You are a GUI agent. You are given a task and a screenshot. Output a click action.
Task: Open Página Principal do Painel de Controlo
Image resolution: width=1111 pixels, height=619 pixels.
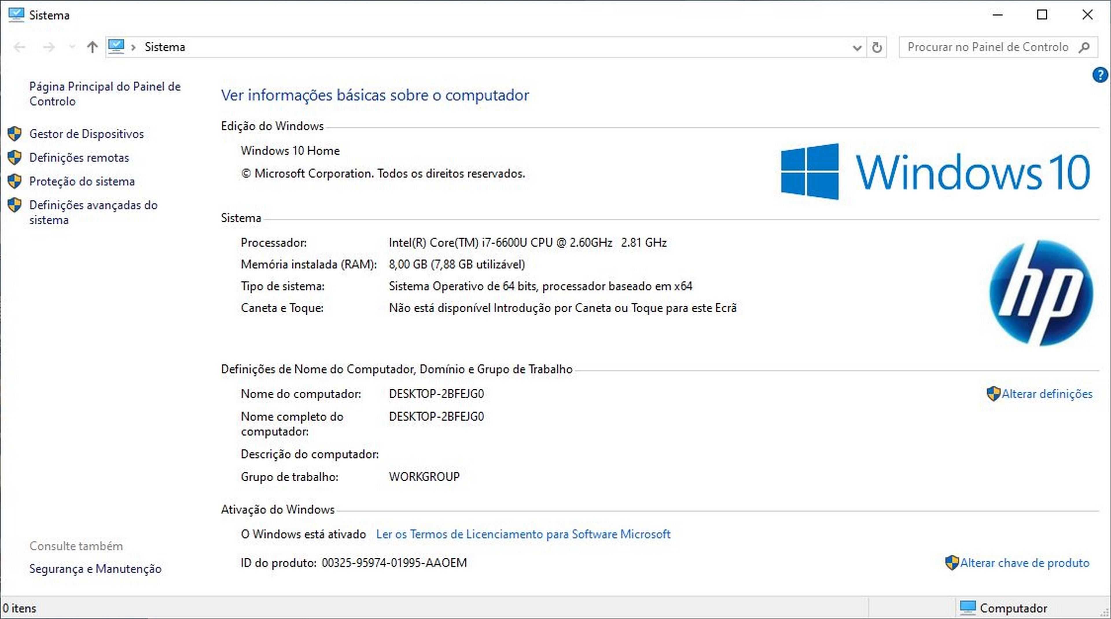[x=105, y=93]
